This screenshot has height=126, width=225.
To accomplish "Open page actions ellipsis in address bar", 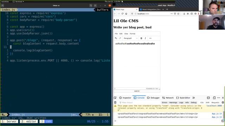I will click(172, 14).
